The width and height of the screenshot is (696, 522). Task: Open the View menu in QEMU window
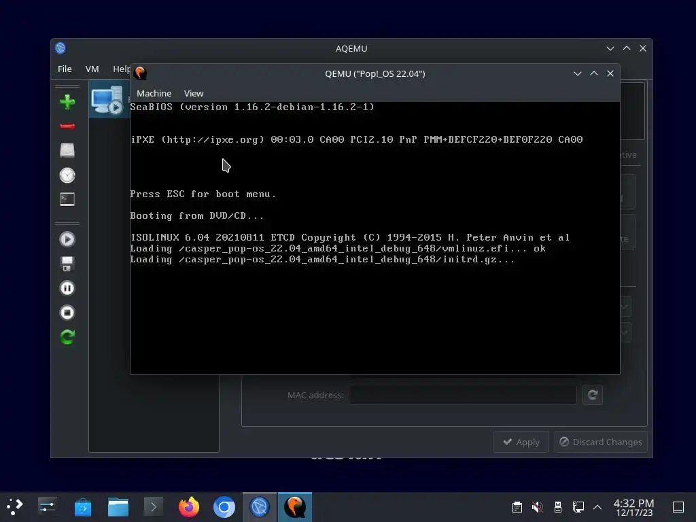pyautogui.click(x=194, y=93)
